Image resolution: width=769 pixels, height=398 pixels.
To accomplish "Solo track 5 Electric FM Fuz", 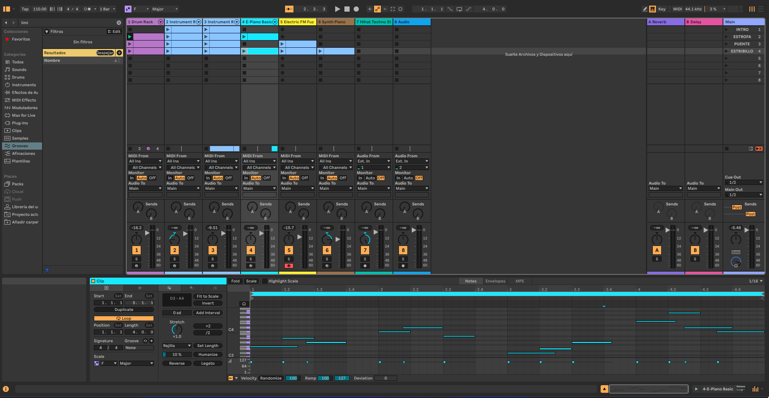I will click(289, 259).
